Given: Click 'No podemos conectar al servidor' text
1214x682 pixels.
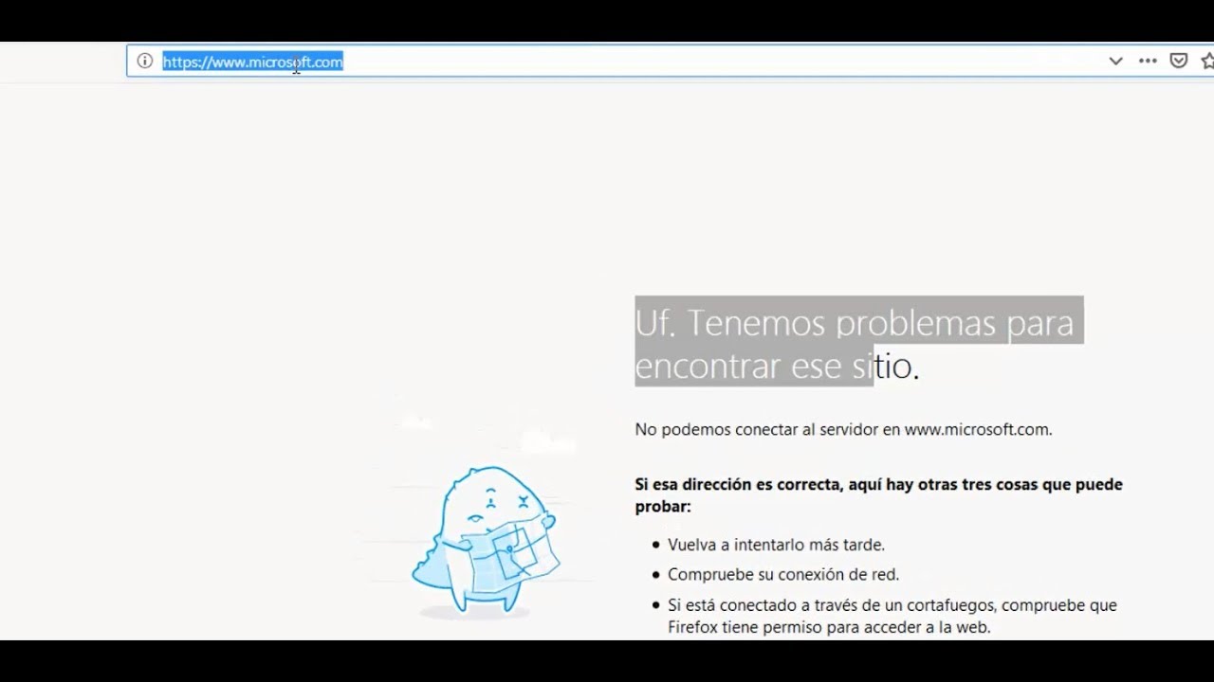Looking at the screenshot, I should coord(757,429).
